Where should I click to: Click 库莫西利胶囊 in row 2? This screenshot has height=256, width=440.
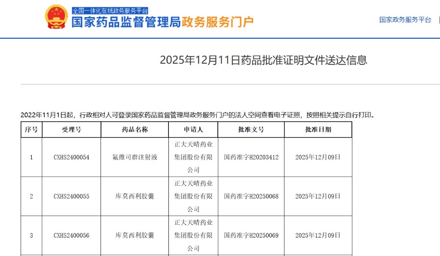click(134, 196)
